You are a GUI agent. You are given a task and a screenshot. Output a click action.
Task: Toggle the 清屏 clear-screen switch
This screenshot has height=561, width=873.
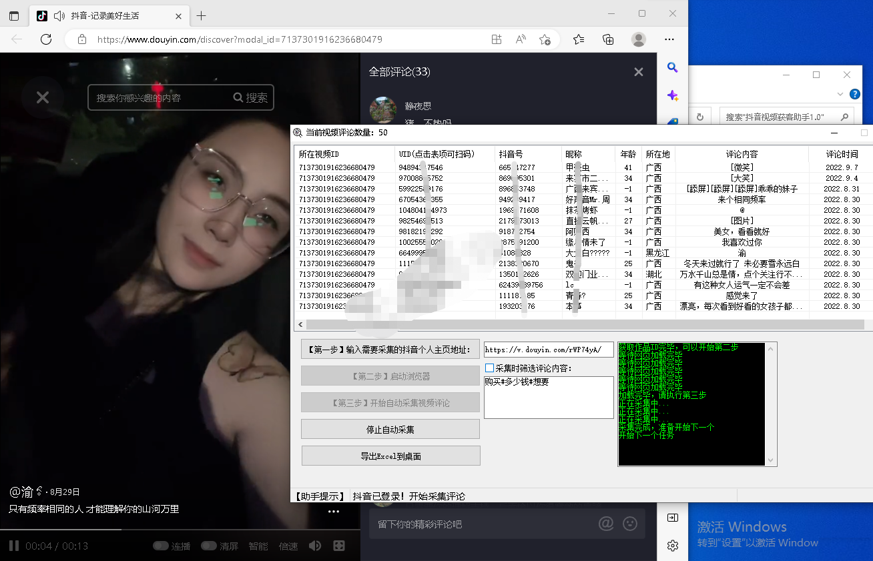click(x=209, y=546)
